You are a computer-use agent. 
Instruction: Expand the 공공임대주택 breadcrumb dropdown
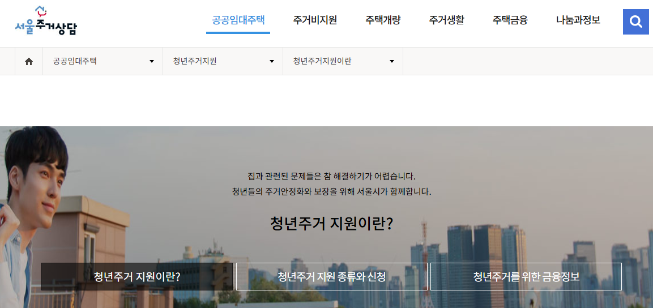pyautogui.click(x=103, y=62)
